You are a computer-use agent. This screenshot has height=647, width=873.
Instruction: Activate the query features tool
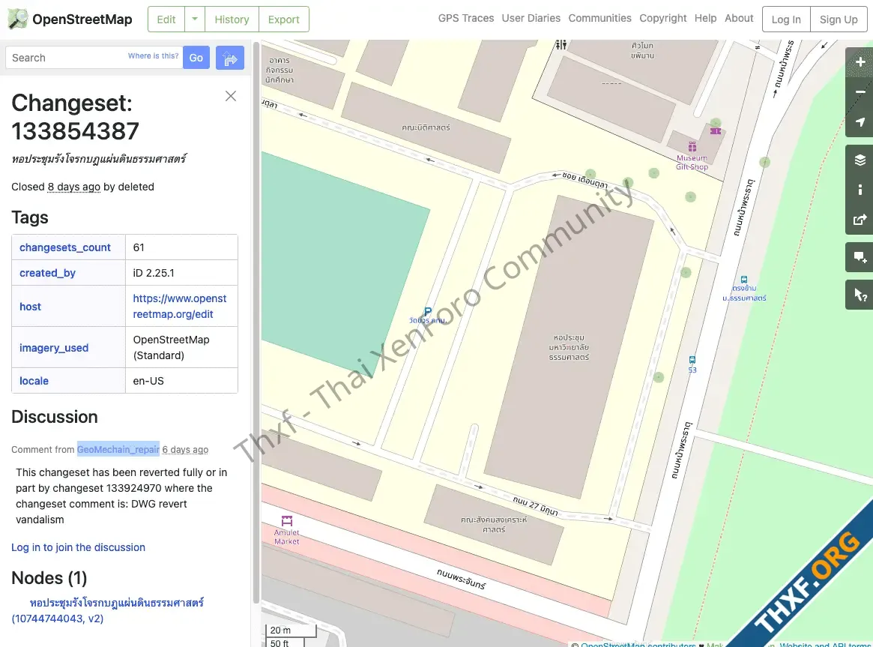860,295
